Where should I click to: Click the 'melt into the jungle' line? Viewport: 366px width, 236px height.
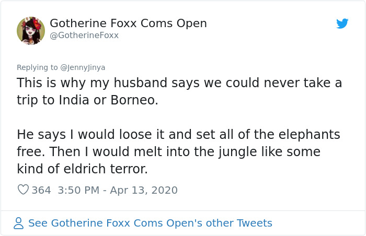(x=168, y=152)
